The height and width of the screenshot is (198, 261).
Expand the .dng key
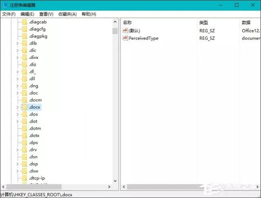(17, 86)
